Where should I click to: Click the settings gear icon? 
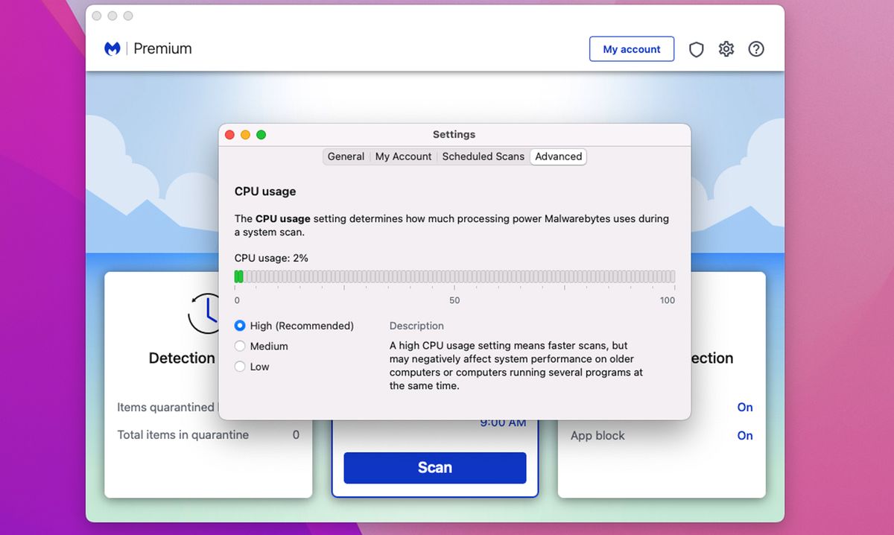pos(726,49)
